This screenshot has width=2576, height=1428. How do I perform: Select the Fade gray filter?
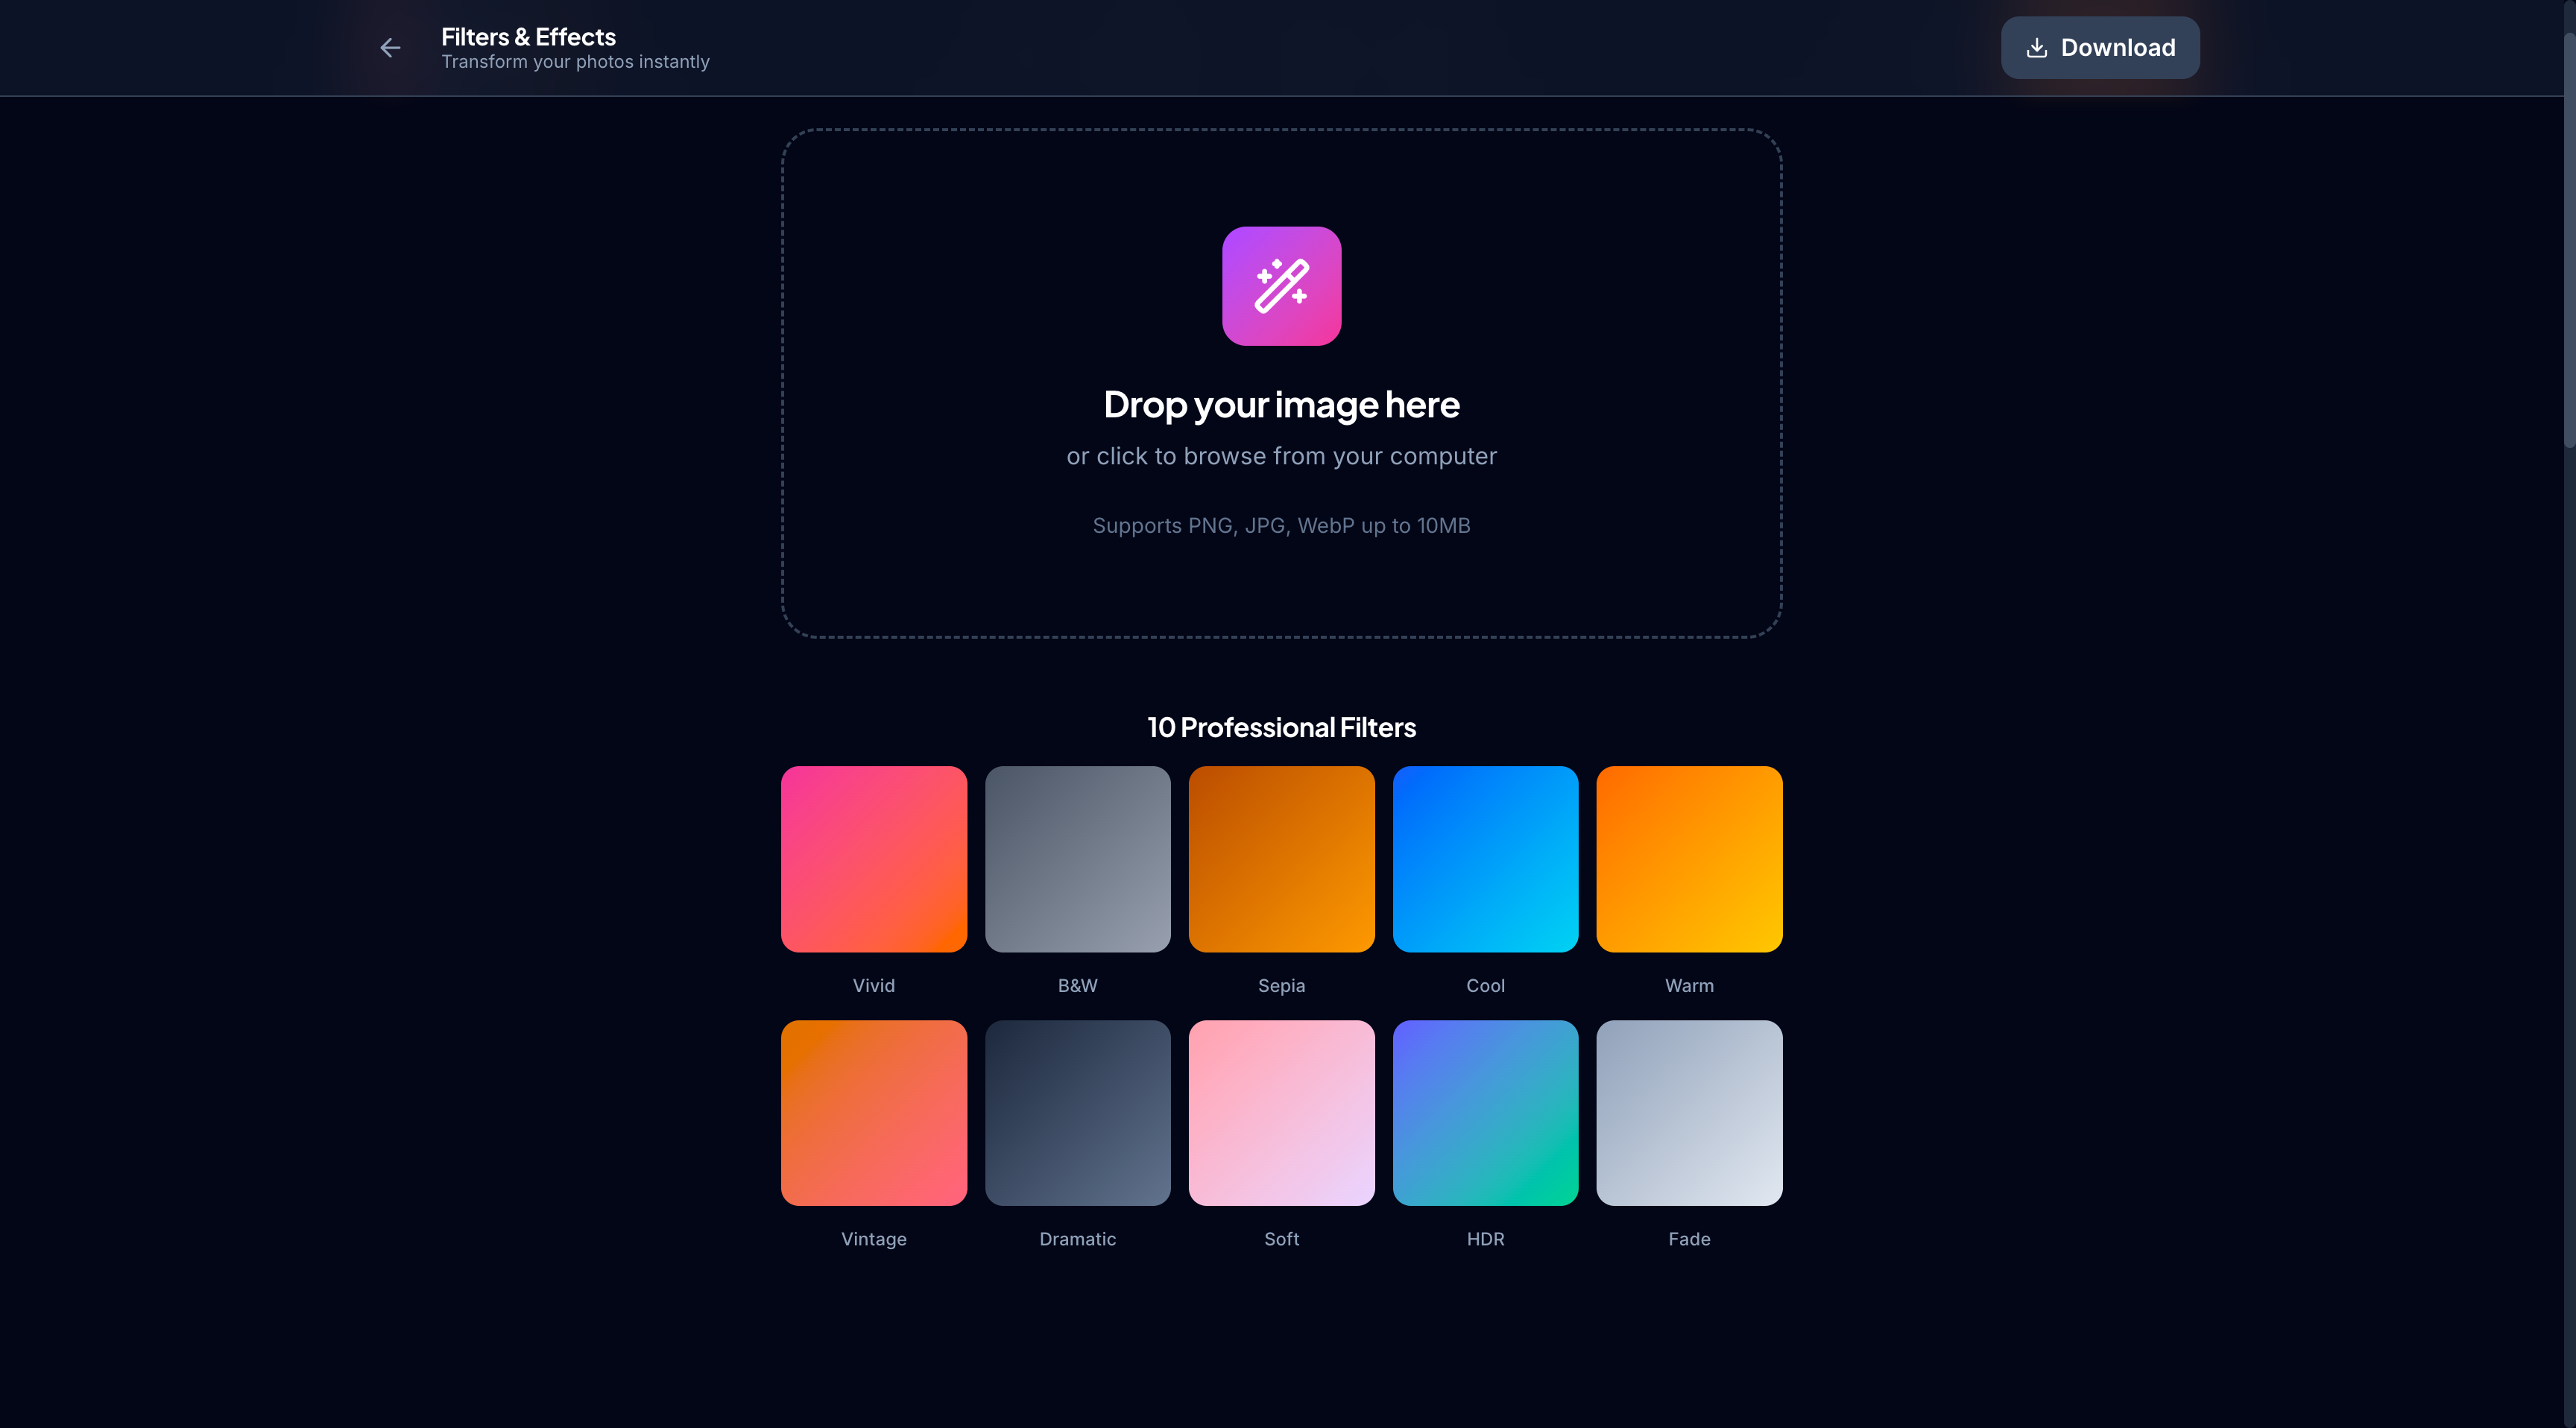pyautogui.click(x=1689, y=1113)
